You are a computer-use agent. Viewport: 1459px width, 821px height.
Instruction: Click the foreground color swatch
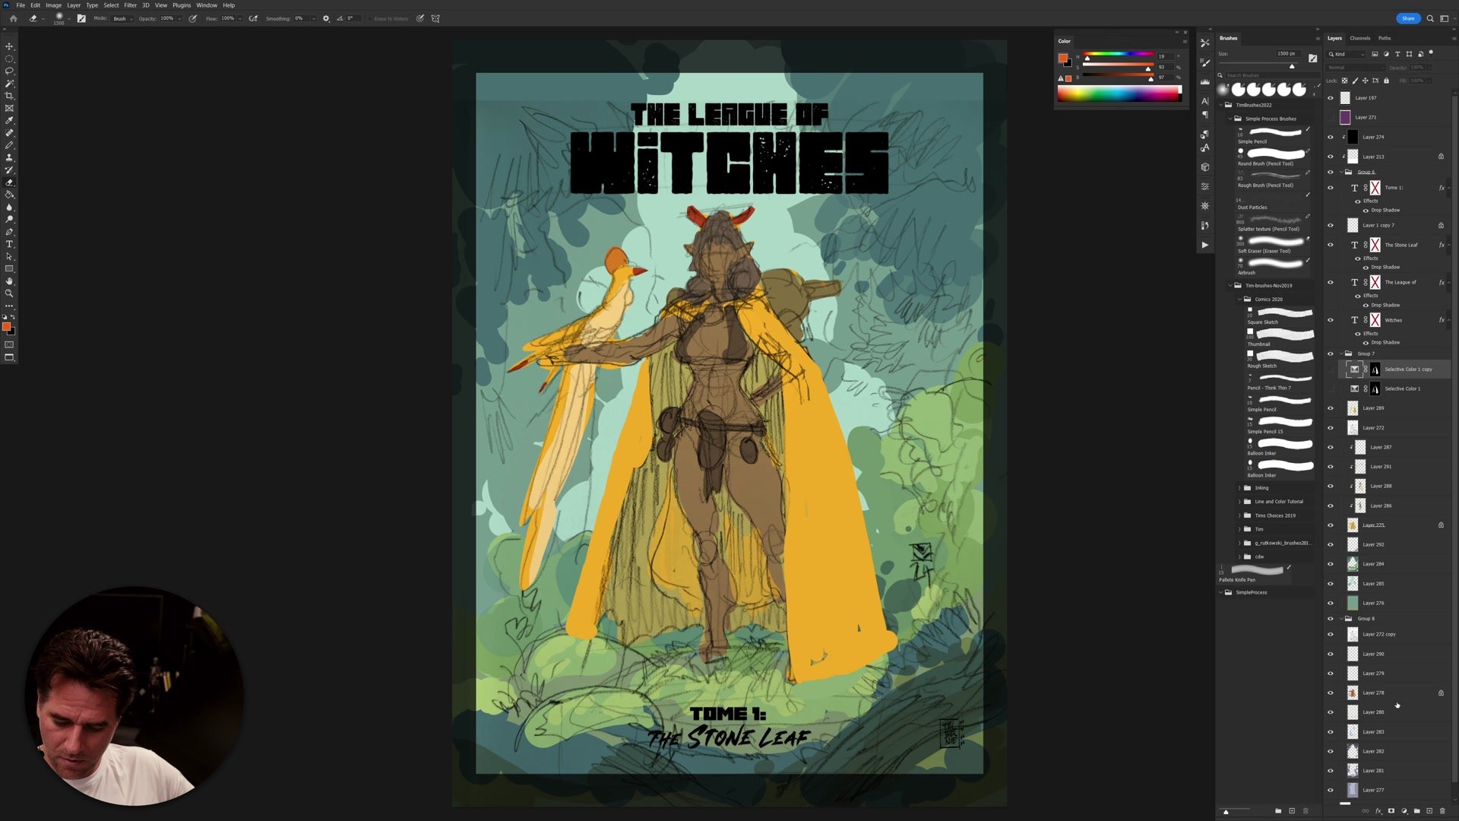[x=5, y=326]
